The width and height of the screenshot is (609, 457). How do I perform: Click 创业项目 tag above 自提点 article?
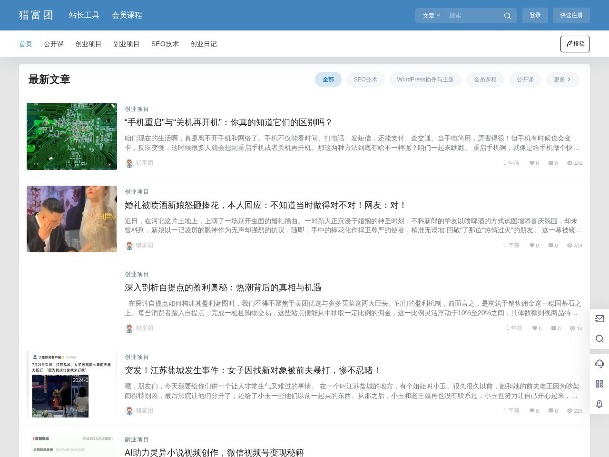pyautogui.click(x=137, y=274)
